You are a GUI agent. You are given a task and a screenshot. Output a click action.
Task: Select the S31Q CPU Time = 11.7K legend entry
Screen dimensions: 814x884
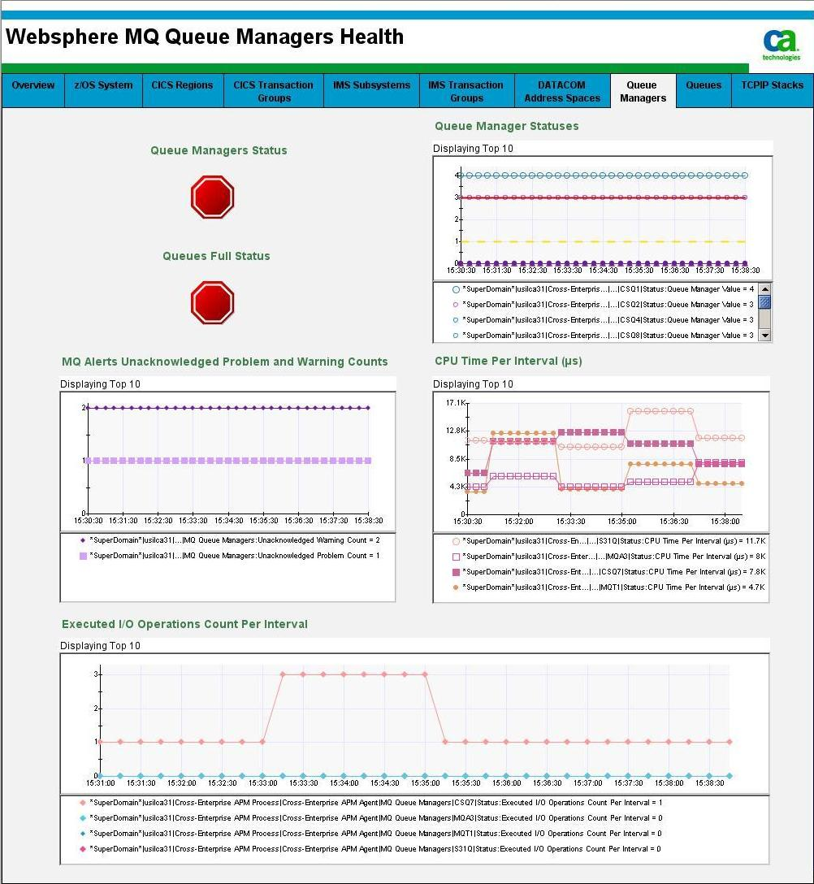click(608, 540)
